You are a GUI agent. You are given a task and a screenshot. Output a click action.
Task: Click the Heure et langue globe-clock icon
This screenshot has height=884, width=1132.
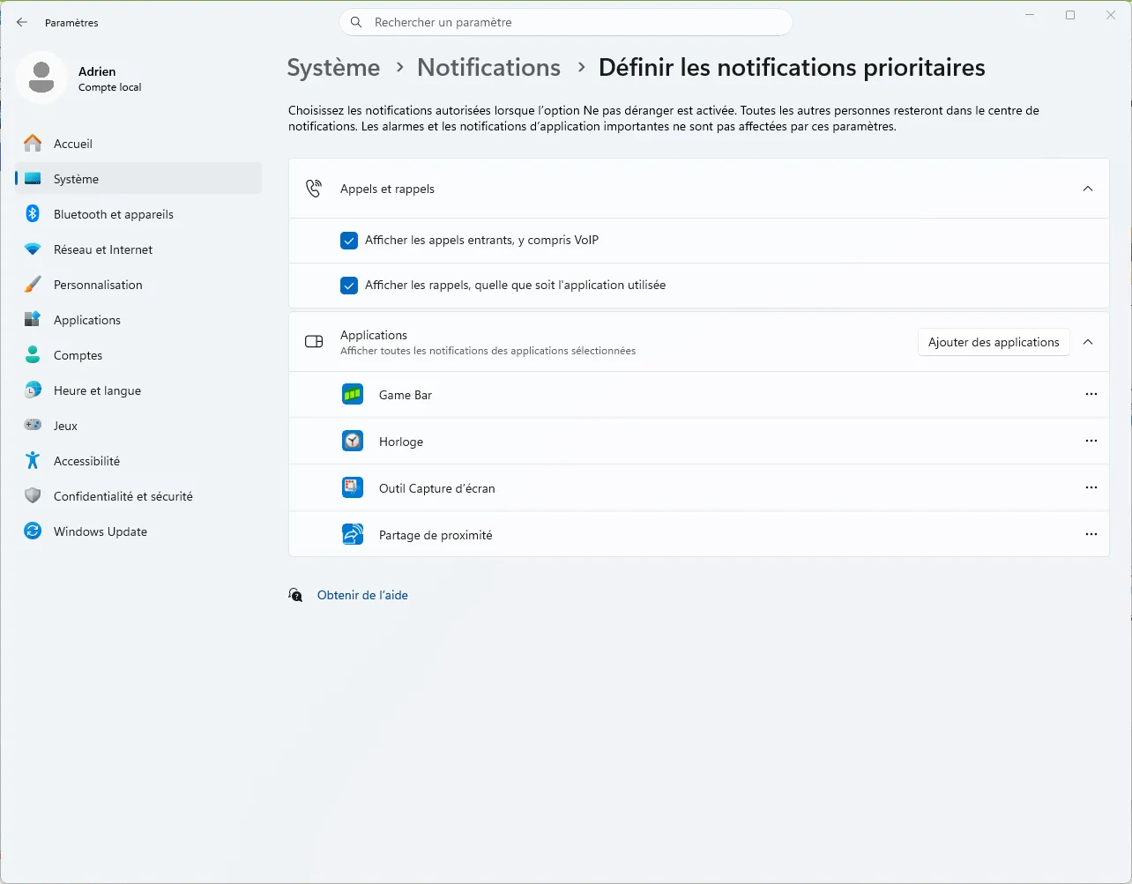tap(33, 390)
